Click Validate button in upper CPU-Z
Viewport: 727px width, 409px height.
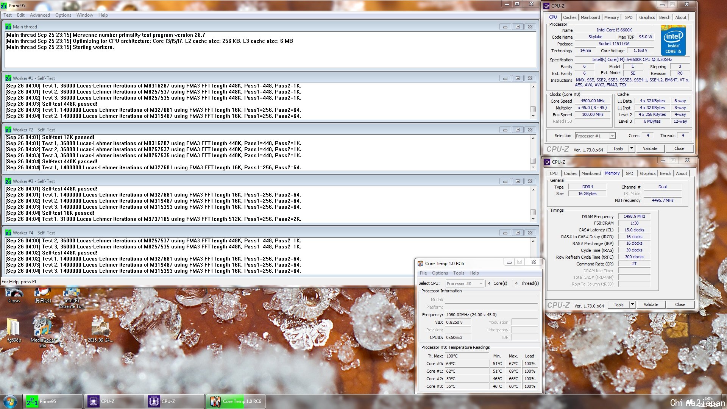point(650,148)
